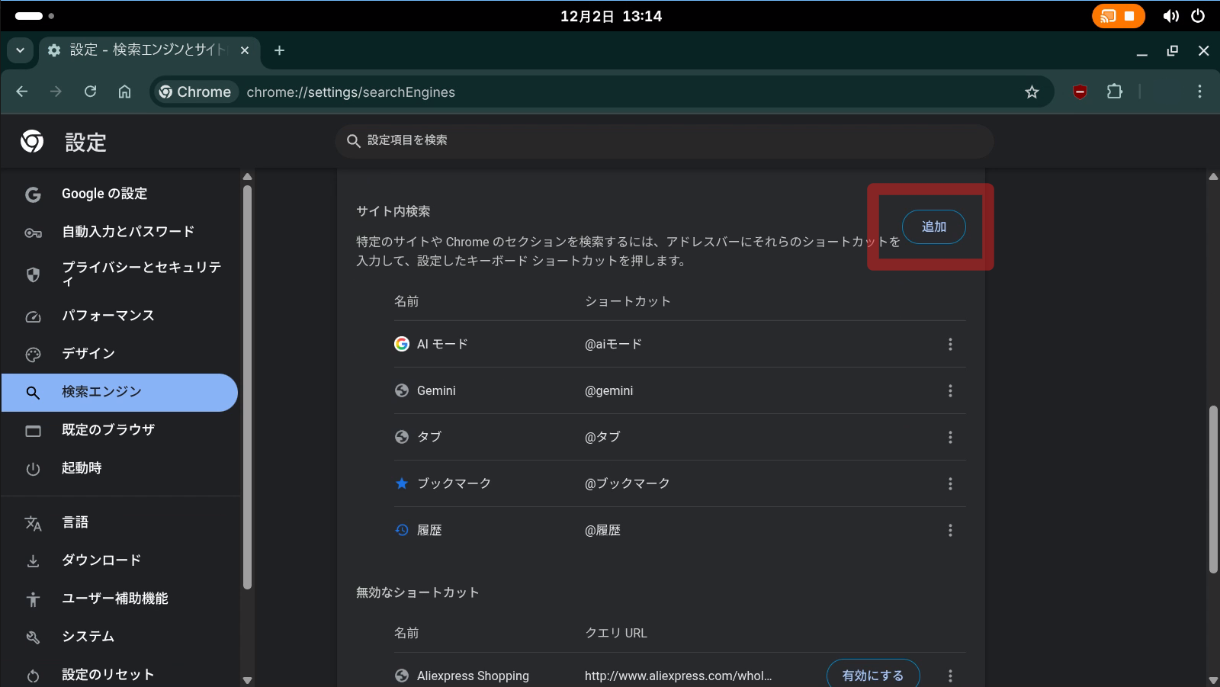This screenshot has width=1220, height=687.
Task: Click the volume icon in the status bar
Action: [x=1172, y=15]
